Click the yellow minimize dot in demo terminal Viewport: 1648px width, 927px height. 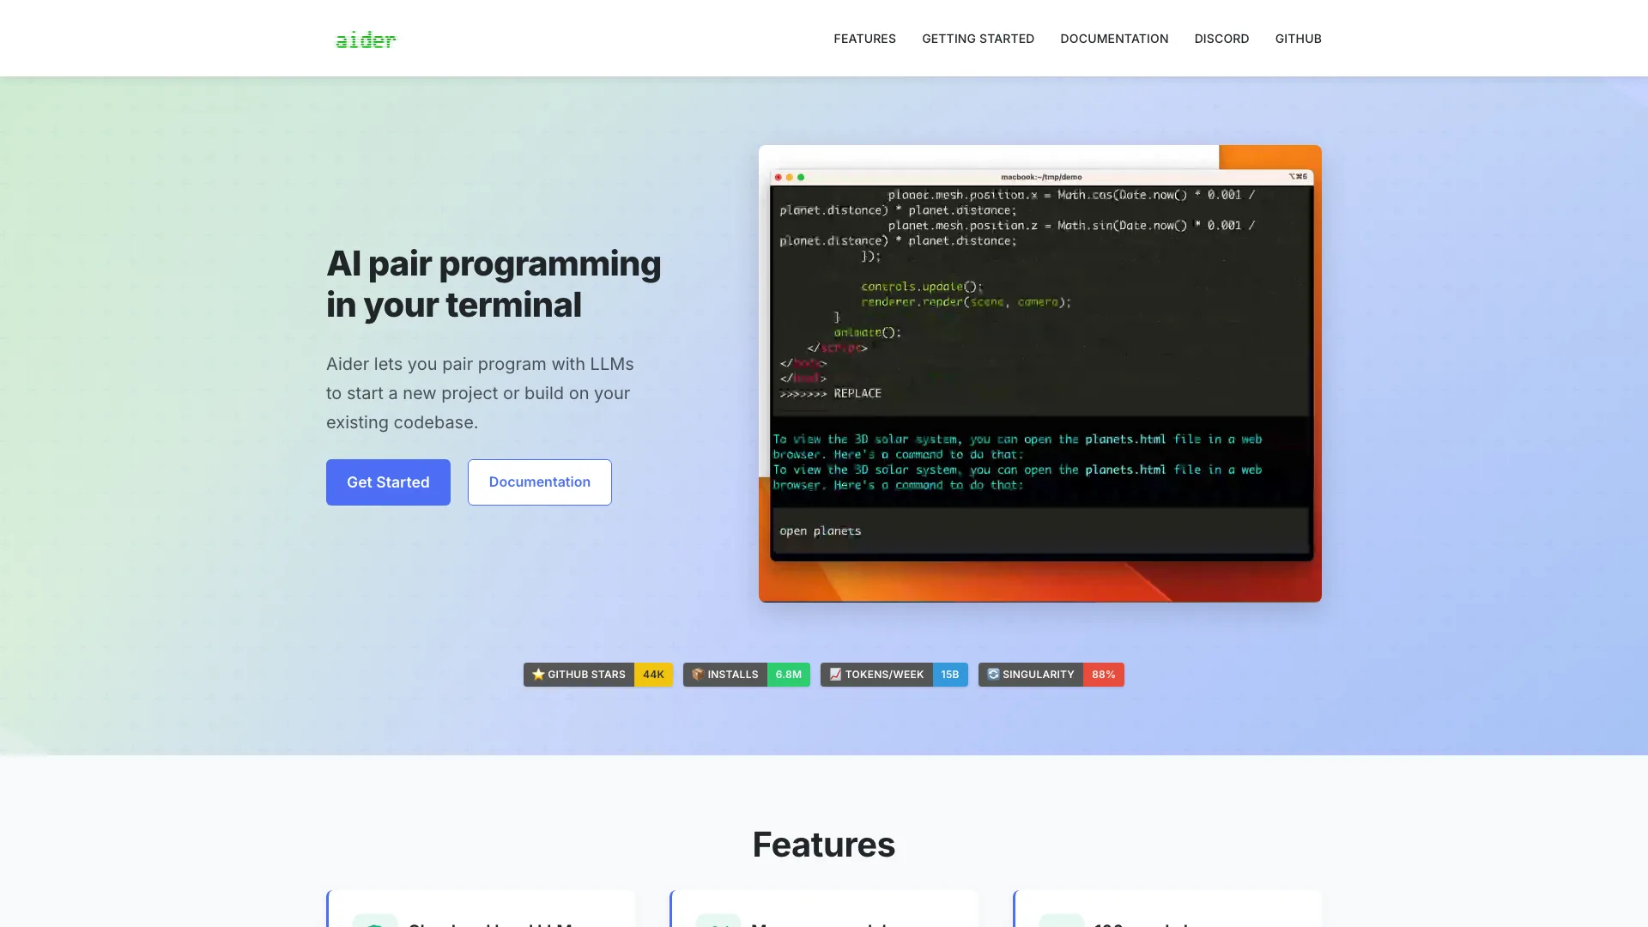[x=790, y=178]
